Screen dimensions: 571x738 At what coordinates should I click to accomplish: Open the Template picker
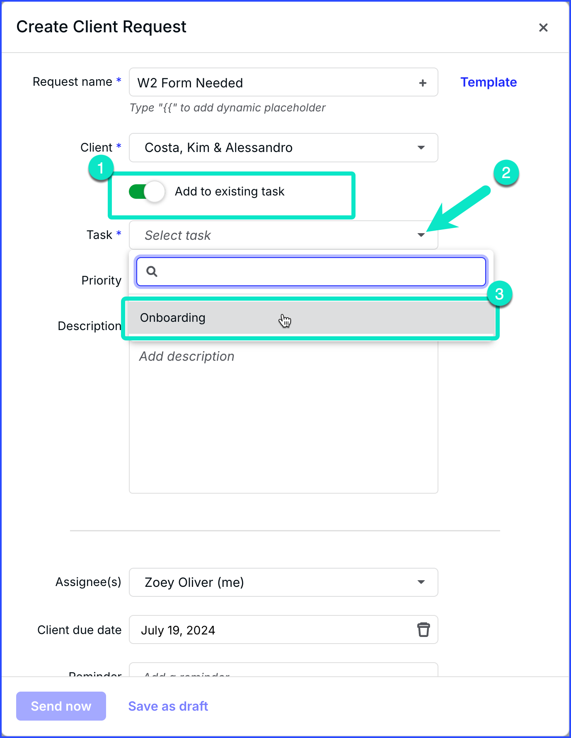click(488, 82)
